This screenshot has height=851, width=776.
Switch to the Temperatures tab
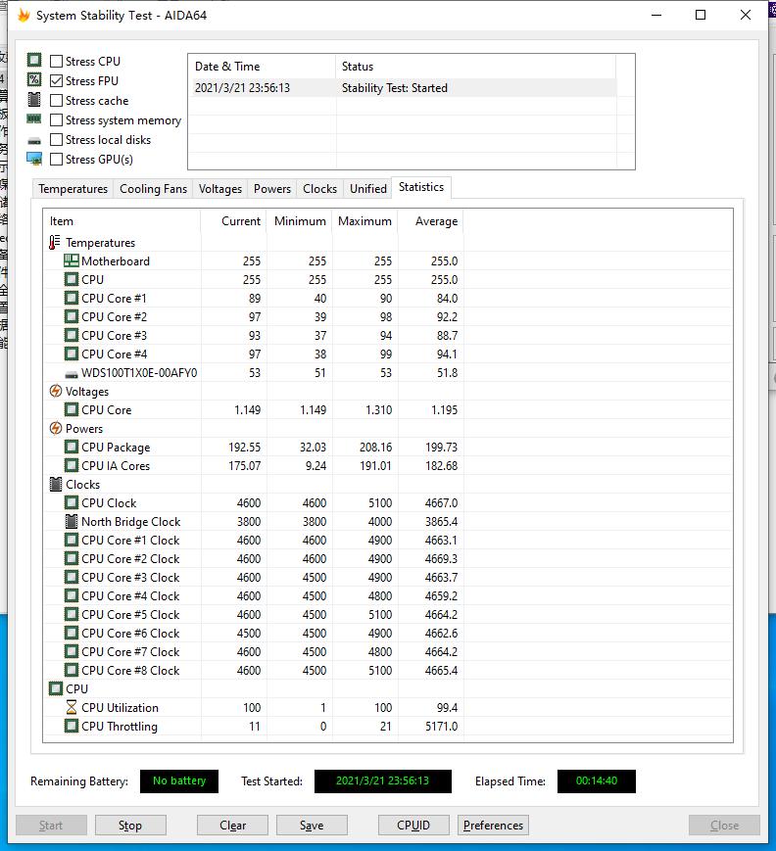click(x=73, y=189)
